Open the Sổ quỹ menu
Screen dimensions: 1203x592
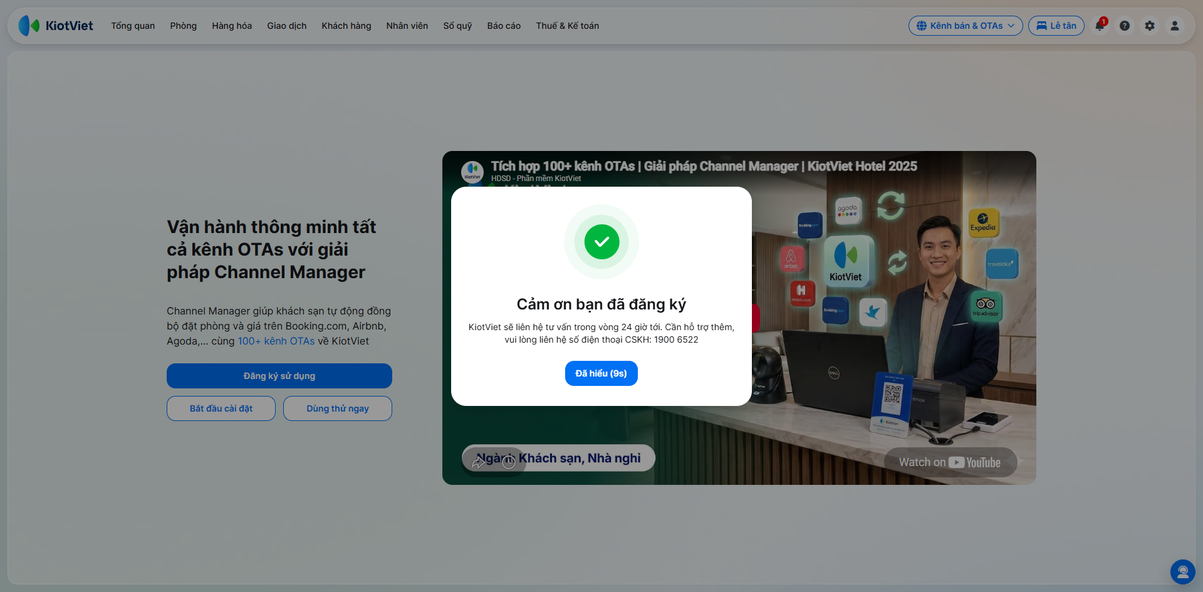[457, 26]
